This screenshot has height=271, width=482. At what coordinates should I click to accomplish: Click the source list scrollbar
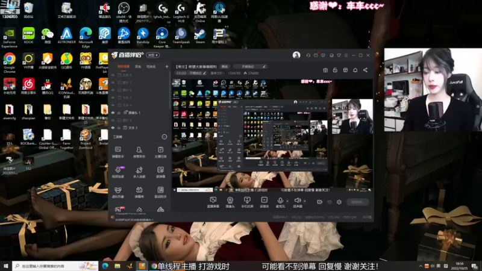(170, 91)
